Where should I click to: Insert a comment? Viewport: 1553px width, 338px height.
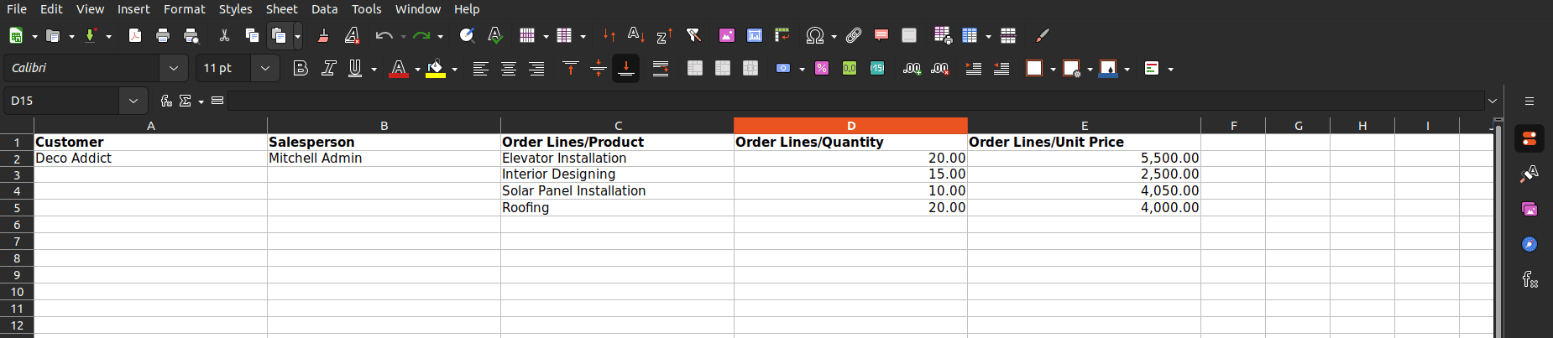tap(881, 35)
